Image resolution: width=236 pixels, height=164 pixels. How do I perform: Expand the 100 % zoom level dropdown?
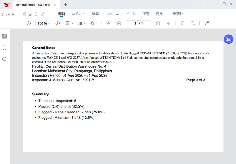point(43,23)
